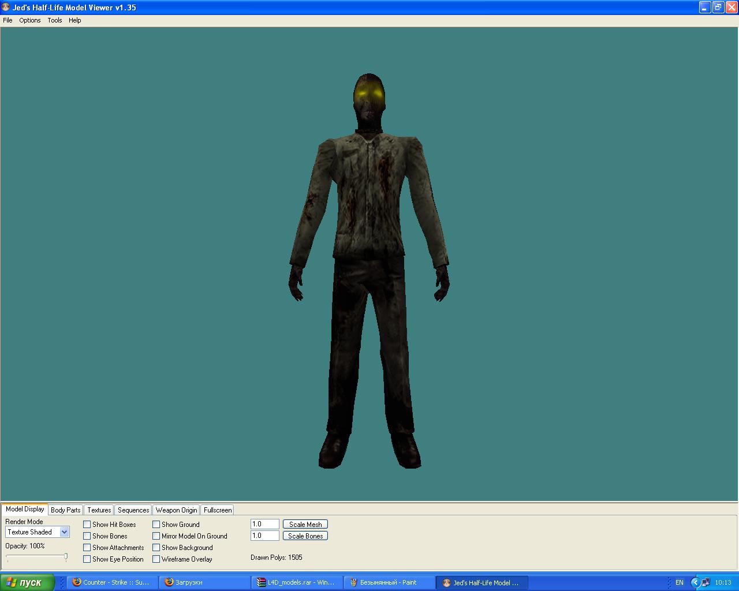Switch to the Body Parts tab
This screenshot has width=739, height=591.
(66, 510)
